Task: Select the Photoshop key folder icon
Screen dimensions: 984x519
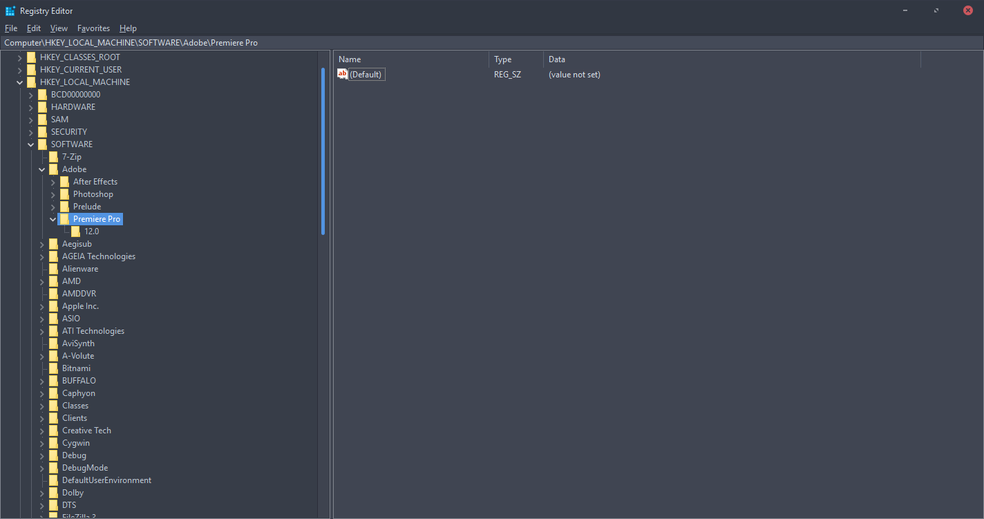Action: click(64, 194)
